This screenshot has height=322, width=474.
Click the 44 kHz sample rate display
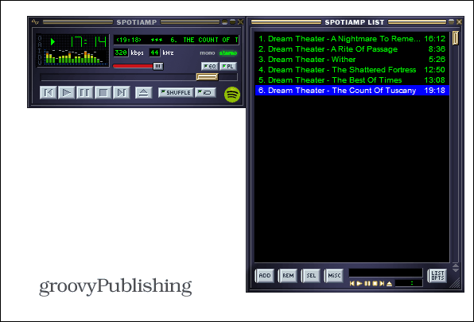pos(154,52)
